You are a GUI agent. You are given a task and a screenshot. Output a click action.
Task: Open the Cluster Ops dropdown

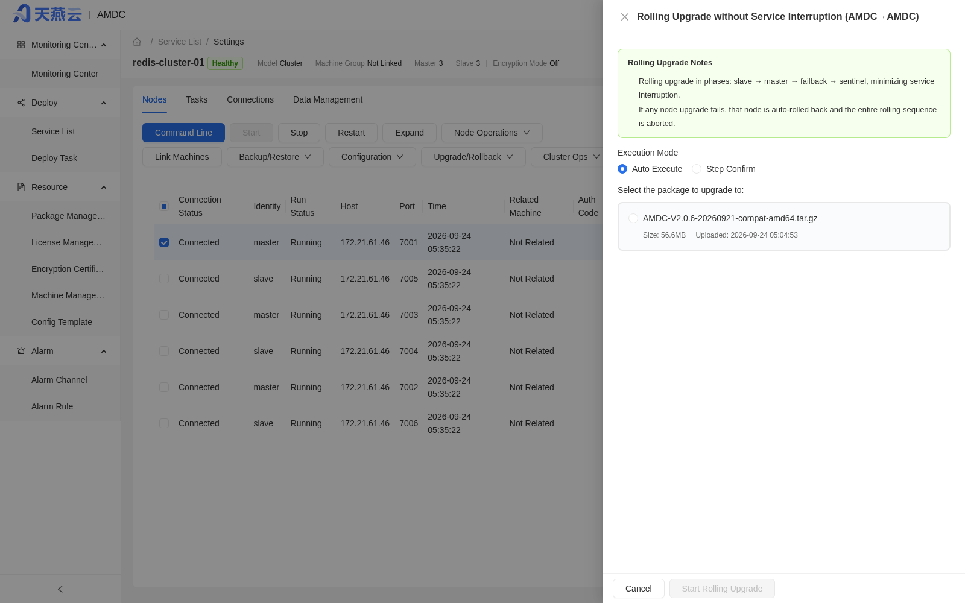coord(567,157)
